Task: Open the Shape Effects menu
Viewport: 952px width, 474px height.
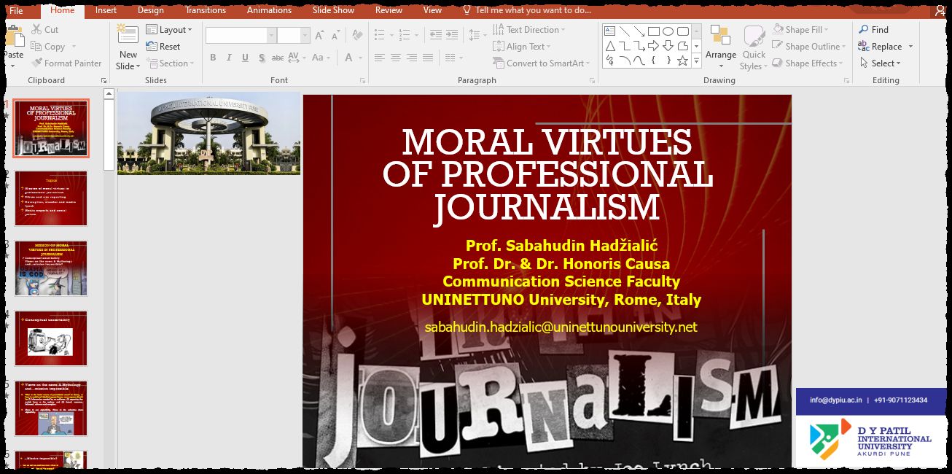Action: 809,63
